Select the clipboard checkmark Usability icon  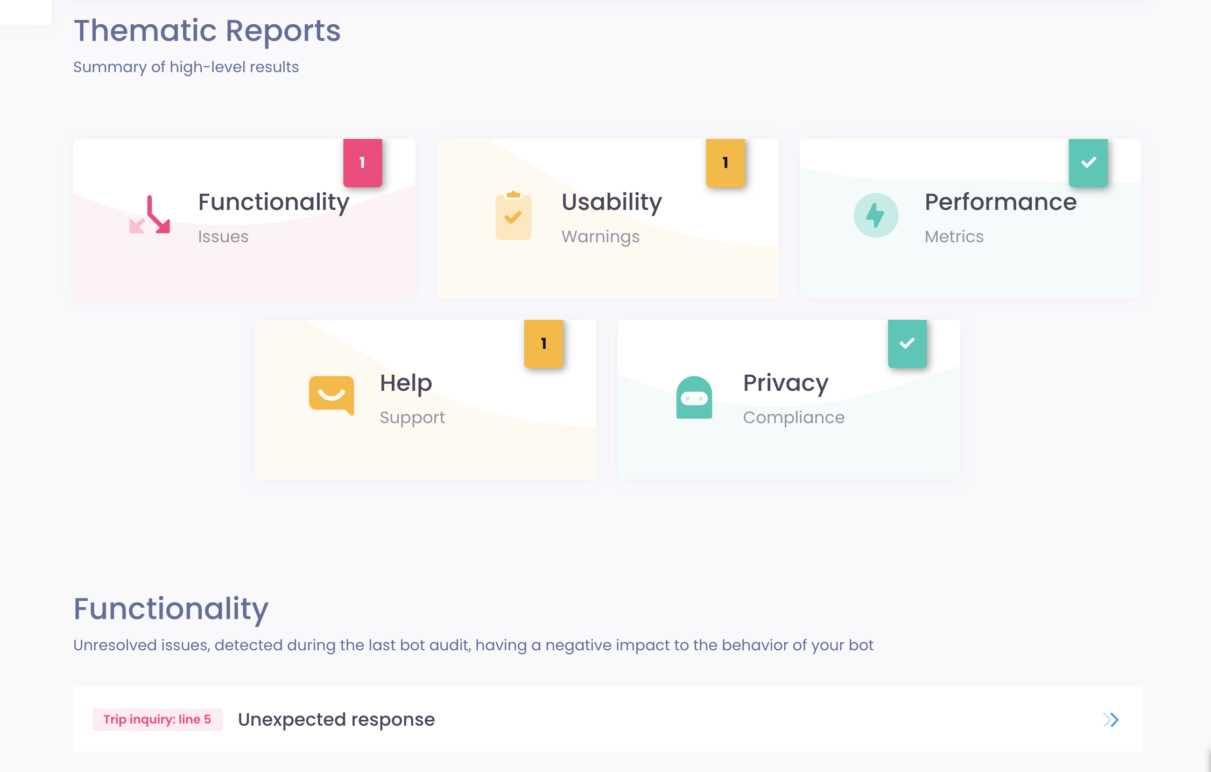click(x=513, y=216)
